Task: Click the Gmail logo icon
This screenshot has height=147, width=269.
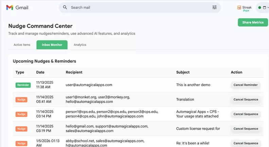Action: click(x=10, y=7)
